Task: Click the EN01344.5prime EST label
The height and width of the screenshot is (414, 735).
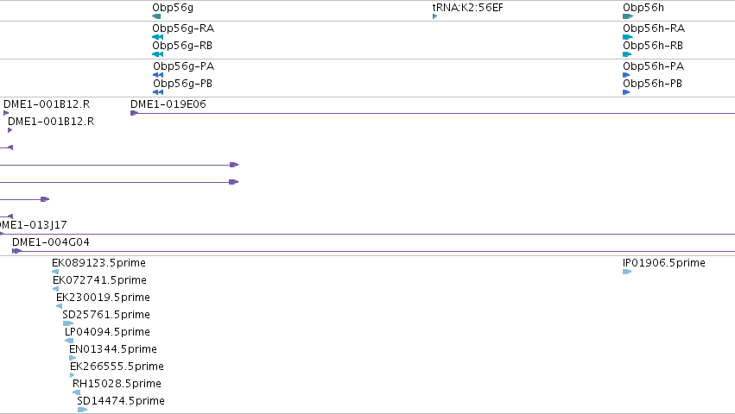Action: point(113,349)
